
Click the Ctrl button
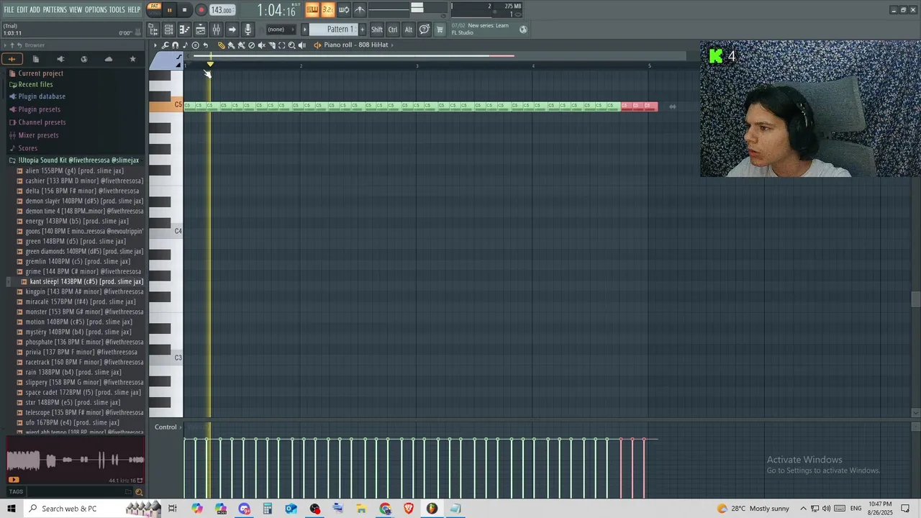393,29
